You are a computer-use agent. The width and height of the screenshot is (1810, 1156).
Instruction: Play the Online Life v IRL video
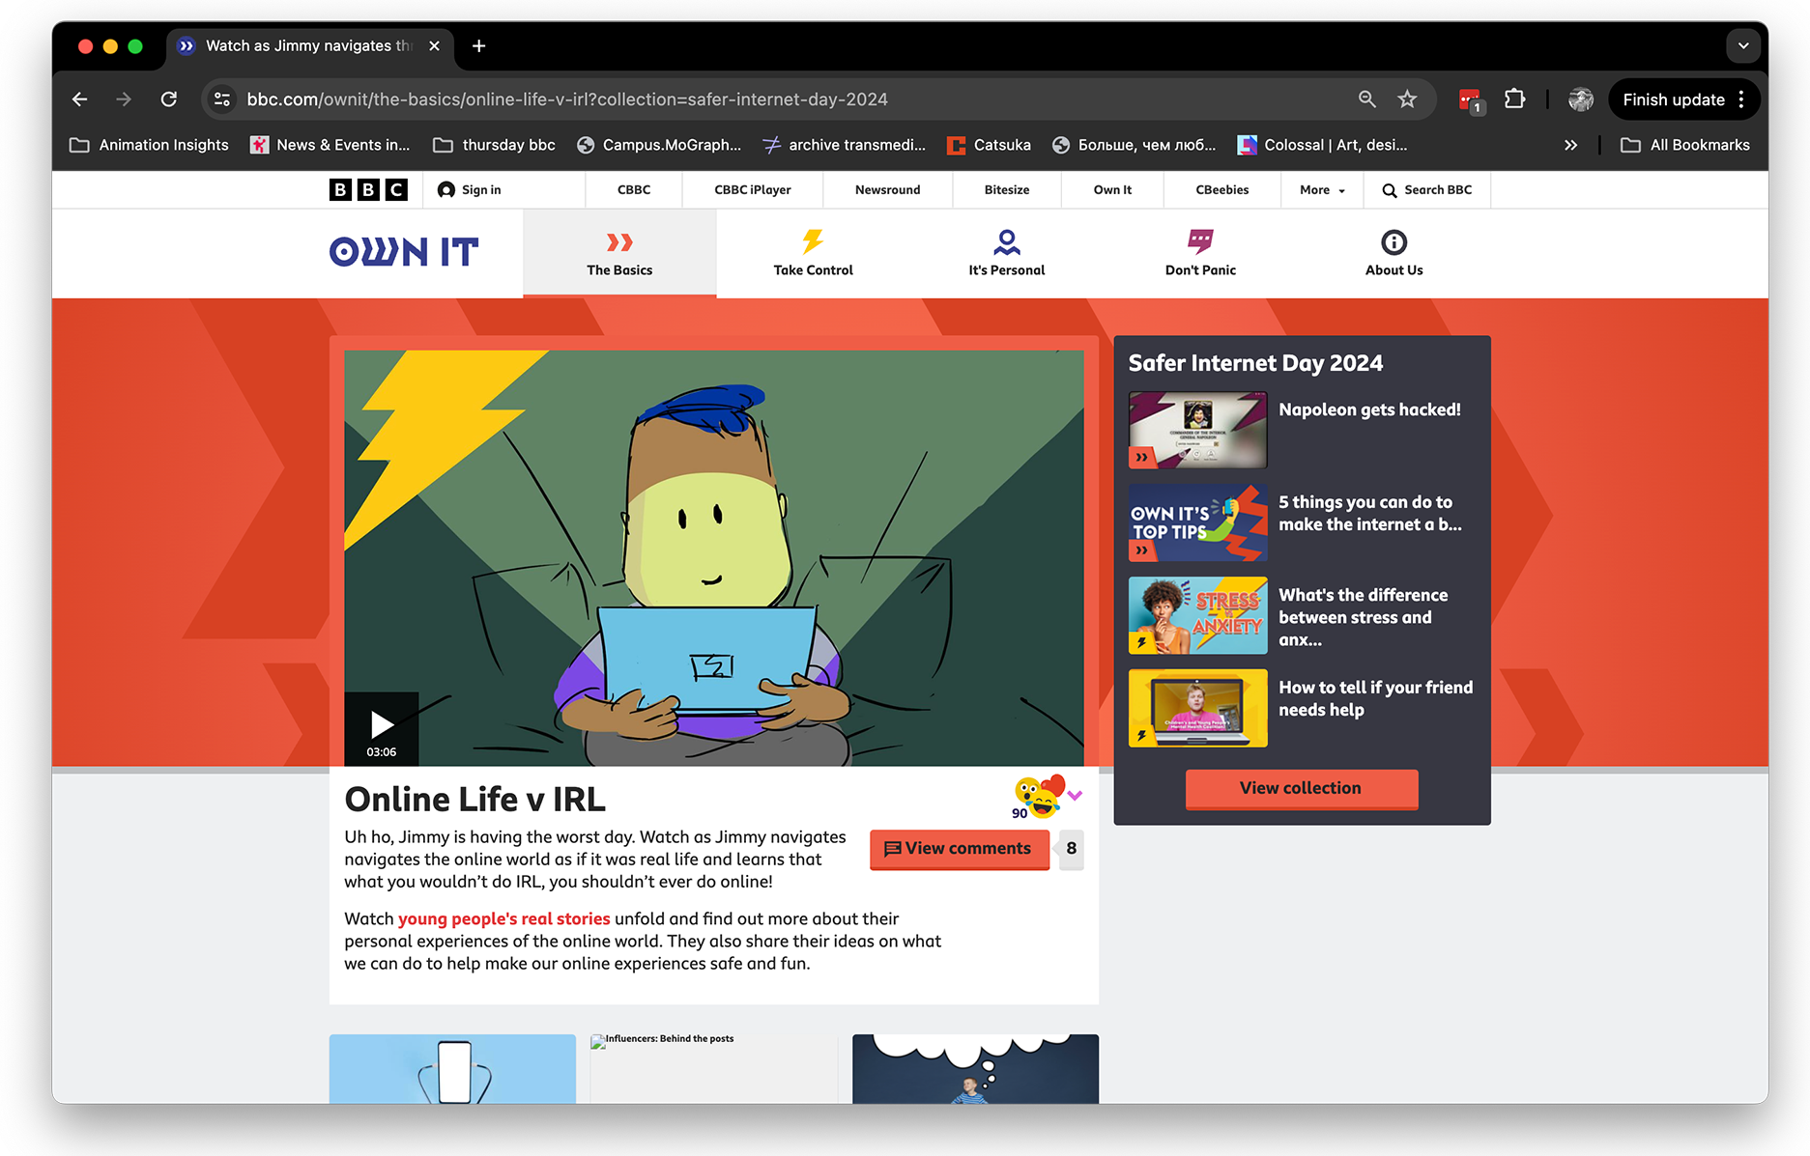(382, 729)
